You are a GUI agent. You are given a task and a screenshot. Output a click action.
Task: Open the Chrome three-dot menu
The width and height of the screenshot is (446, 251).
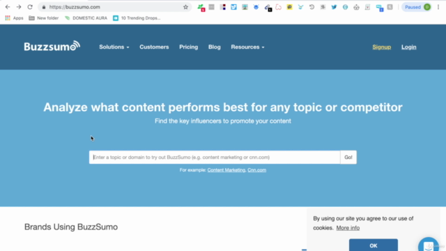[x=438, y=7]
